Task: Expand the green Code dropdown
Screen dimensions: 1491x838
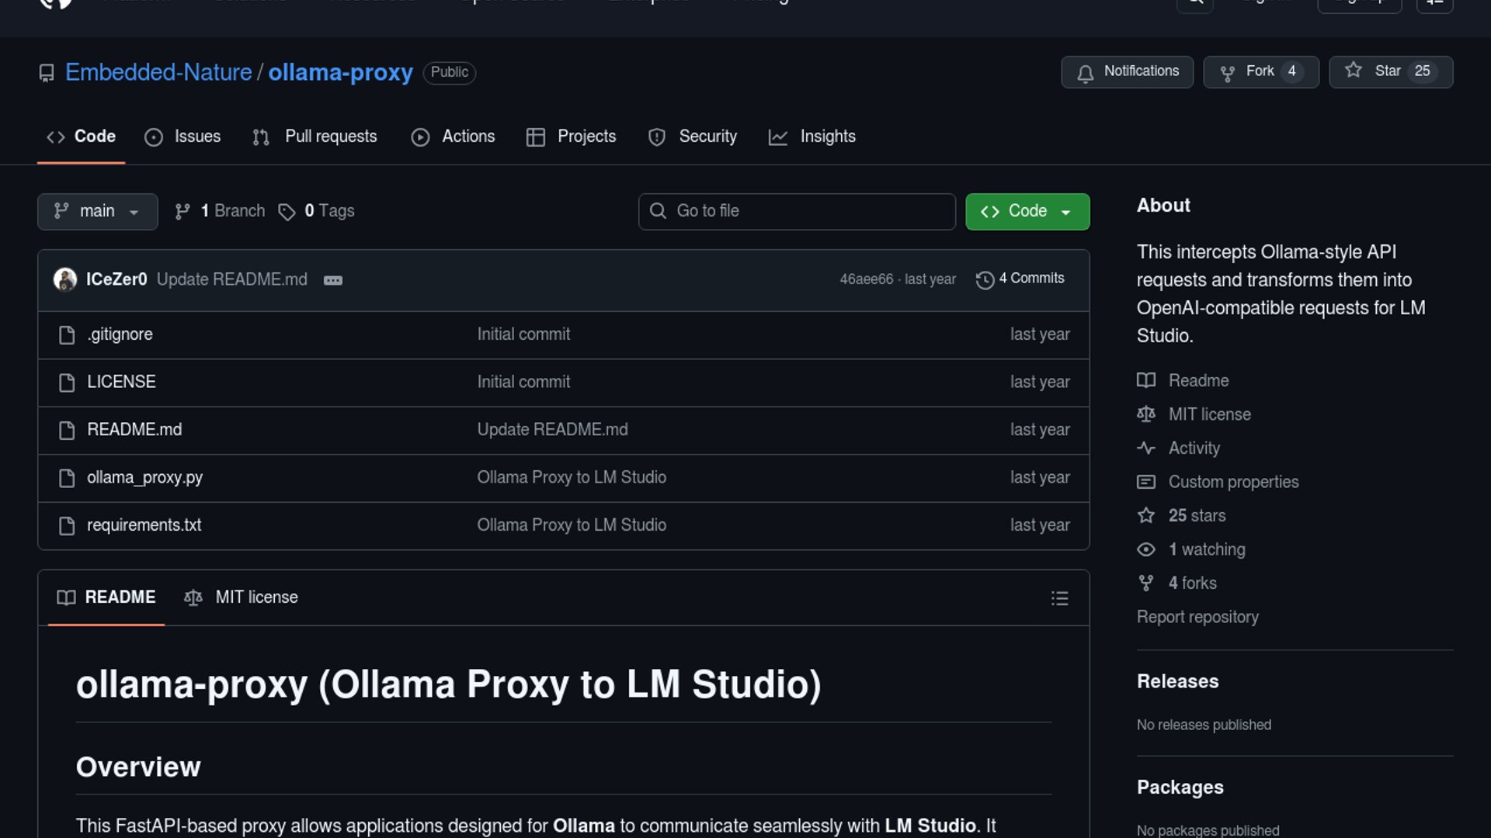Action: click(x=1027, y=211)
